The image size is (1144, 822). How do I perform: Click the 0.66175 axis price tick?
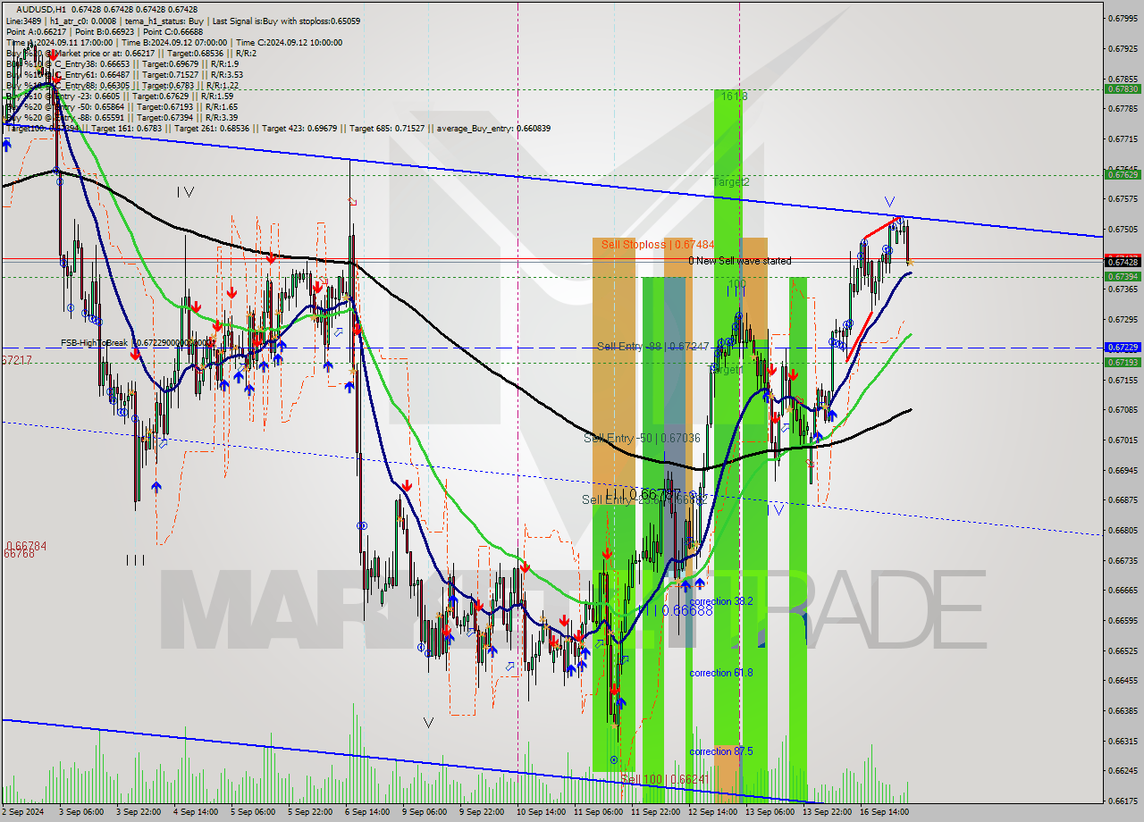1123,801
